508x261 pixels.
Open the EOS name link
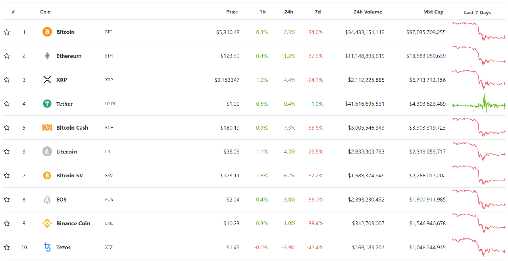coord(62,200)
